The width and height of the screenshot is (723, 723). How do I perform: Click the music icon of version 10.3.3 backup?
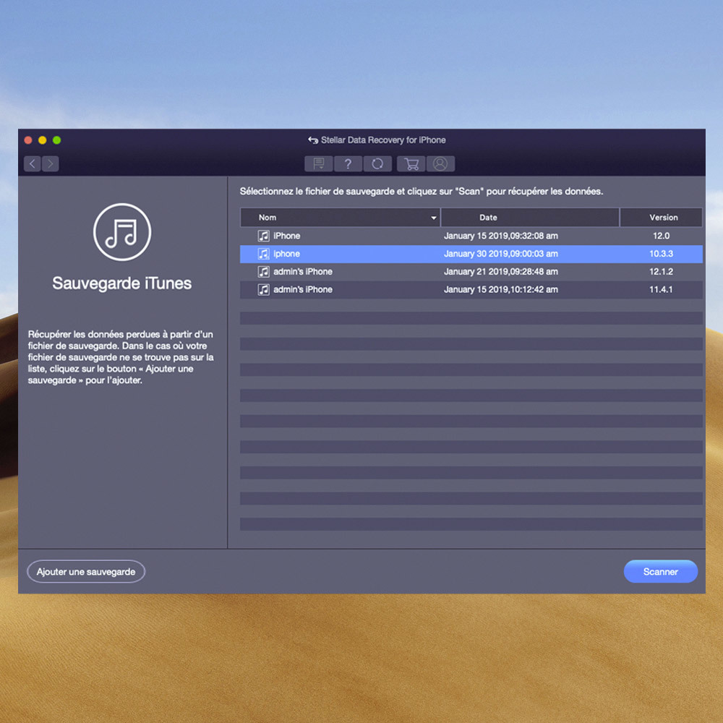tap(263, 254)
